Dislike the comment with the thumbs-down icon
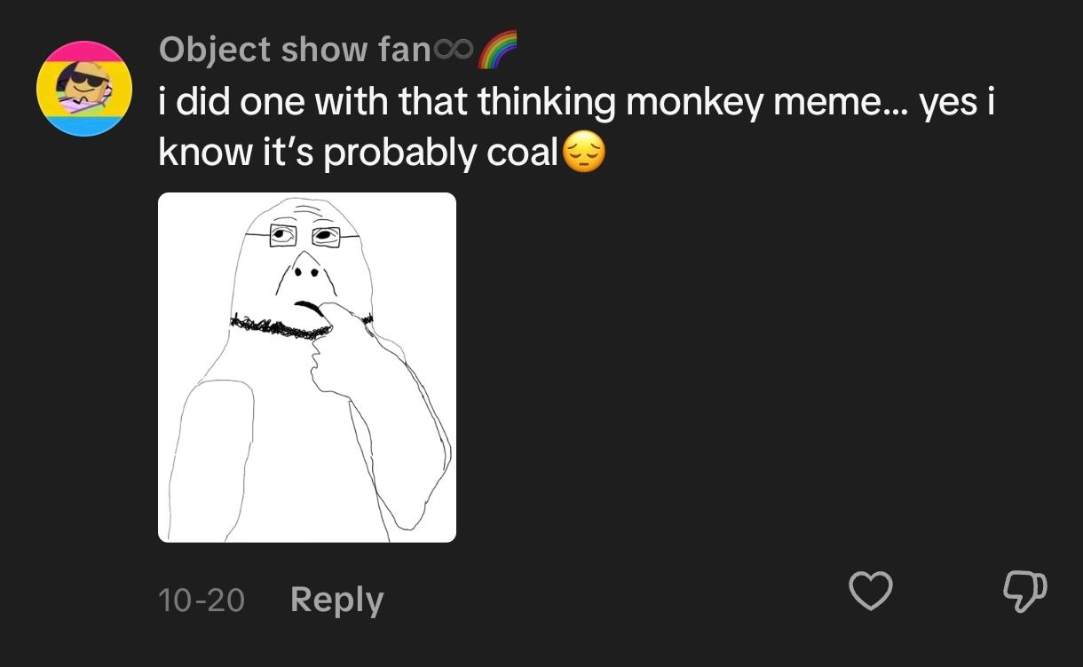Viewport: 1083px width, 667px height. (x=1024, y=591)
